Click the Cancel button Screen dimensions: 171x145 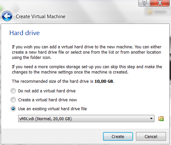[151, 136]
